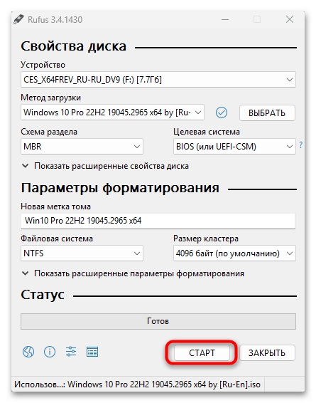This screenshot has height=403, width=316.
Task: Open application settings sliders icon
Action: click(71, 351)
